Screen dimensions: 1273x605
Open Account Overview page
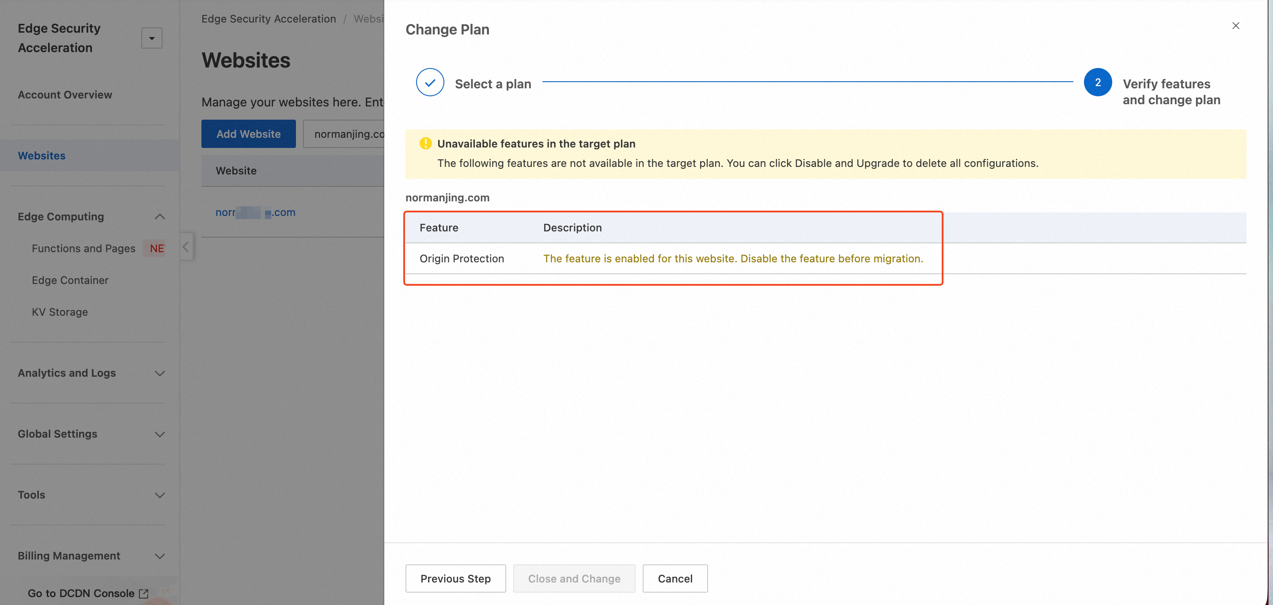click(65, 95)
